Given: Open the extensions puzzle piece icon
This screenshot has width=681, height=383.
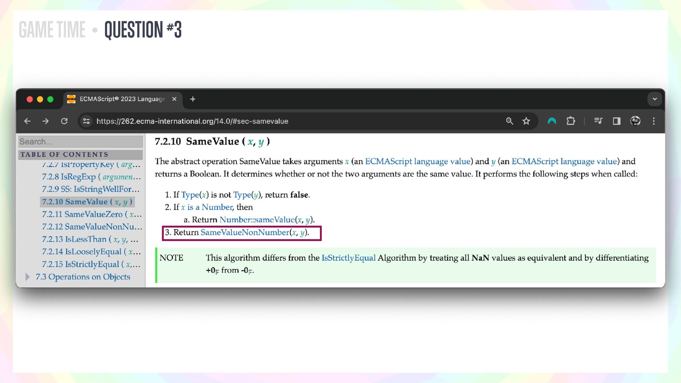Looking at the screenshot, I should click(571, 121).
